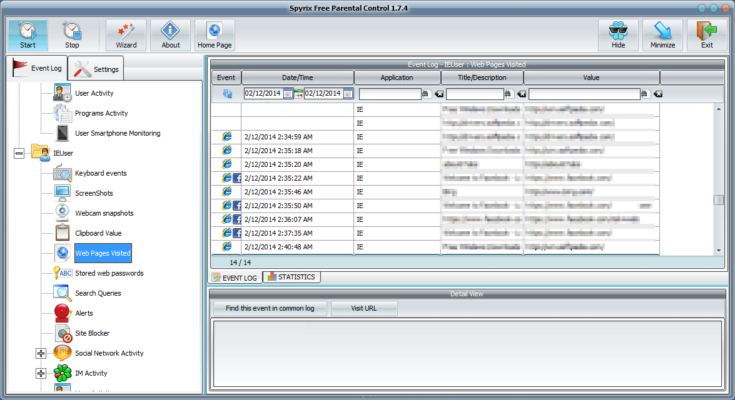735x400 pixels.
Task: Click the Site Blocker blocked-globe icon
Action: 63,334
